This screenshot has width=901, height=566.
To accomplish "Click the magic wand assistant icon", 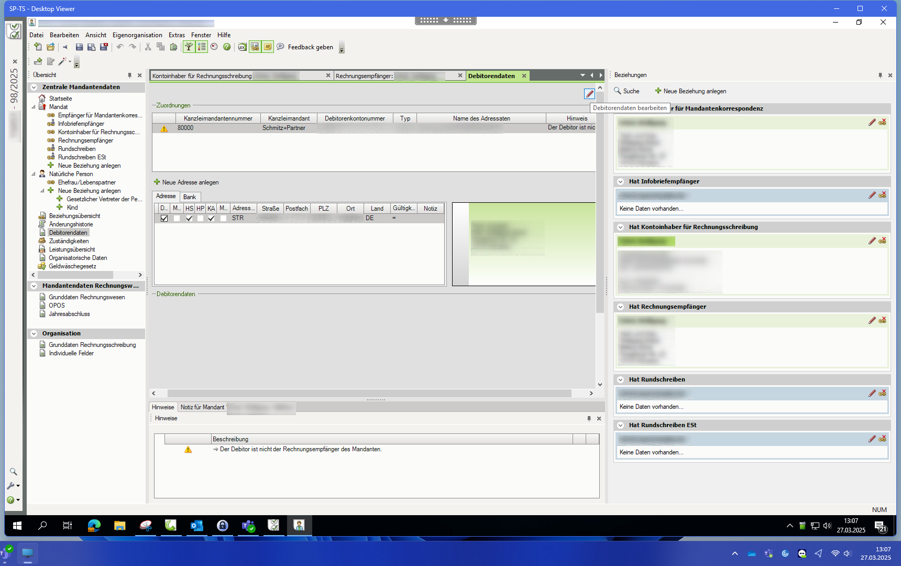I will point(62,62).
